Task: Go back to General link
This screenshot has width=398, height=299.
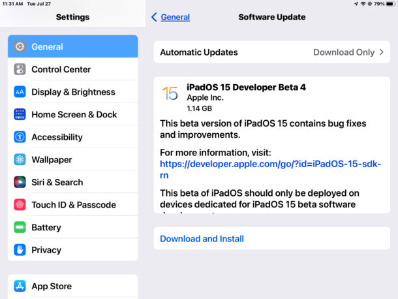Action: tap(176, 17)
